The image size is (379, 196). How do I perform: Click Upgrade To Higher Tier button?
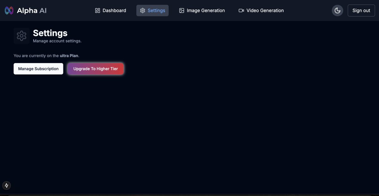96,69
